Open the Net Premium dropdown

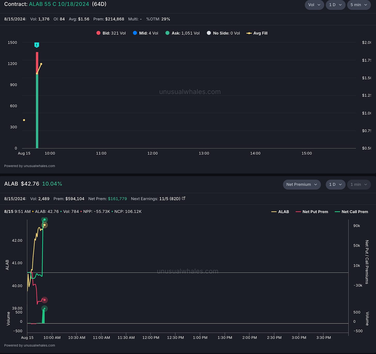click(x=302, y=184)
